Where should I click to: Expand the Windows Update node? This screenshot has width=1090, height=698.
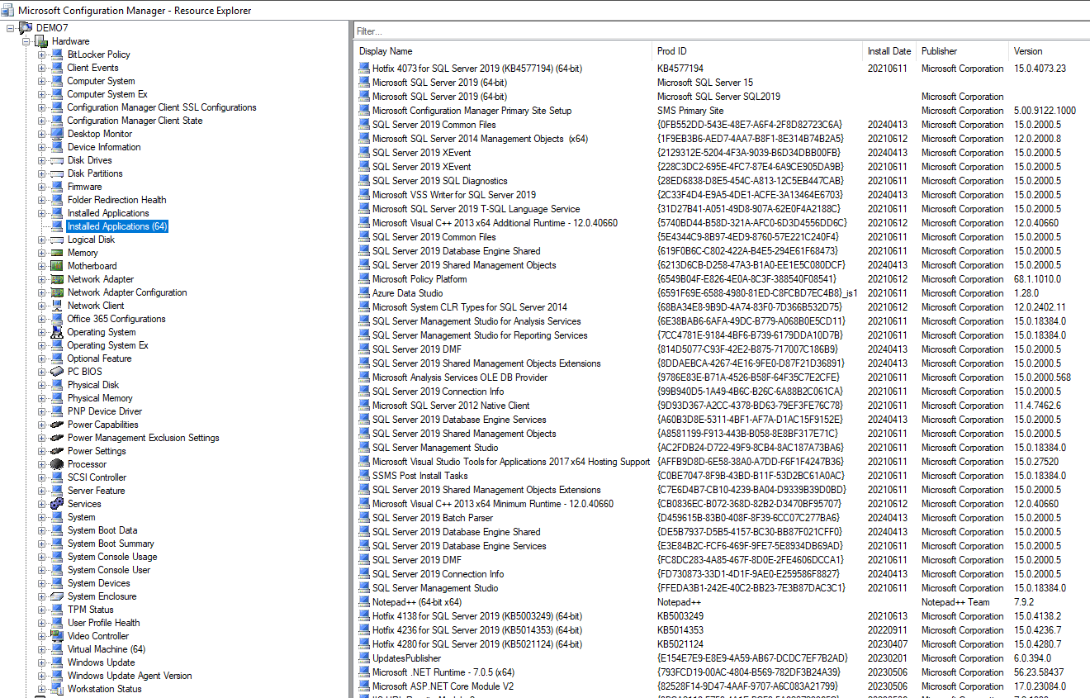coord(42,662)
